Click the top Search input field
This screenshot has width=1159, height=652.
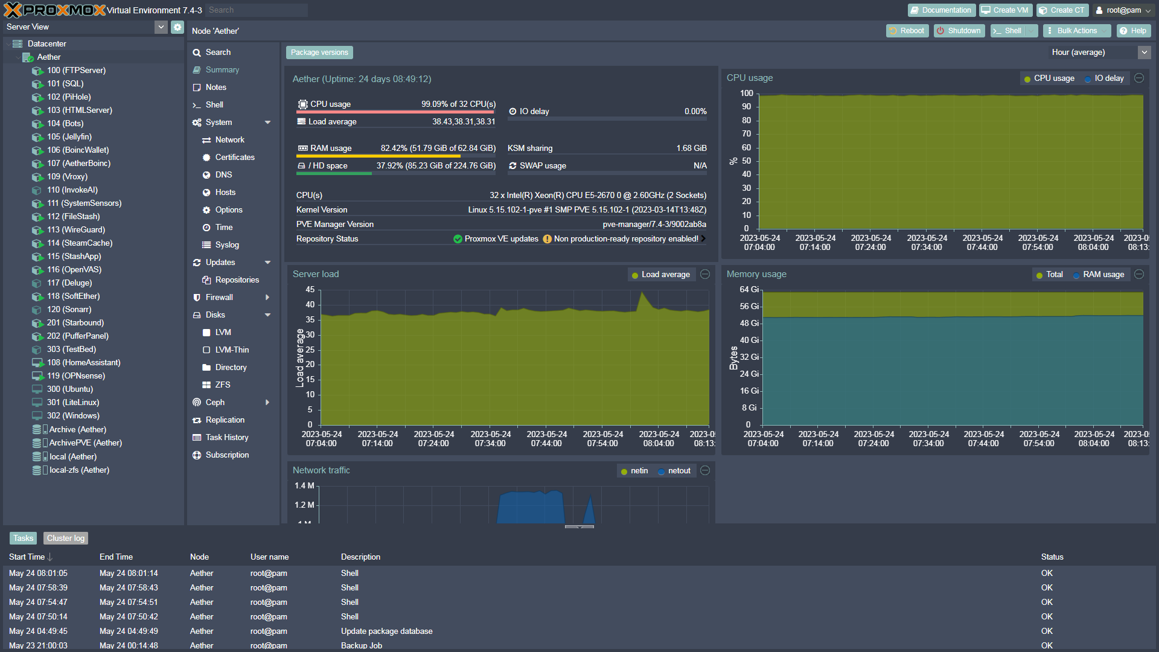pyautogui.click(x=256, y=10)
